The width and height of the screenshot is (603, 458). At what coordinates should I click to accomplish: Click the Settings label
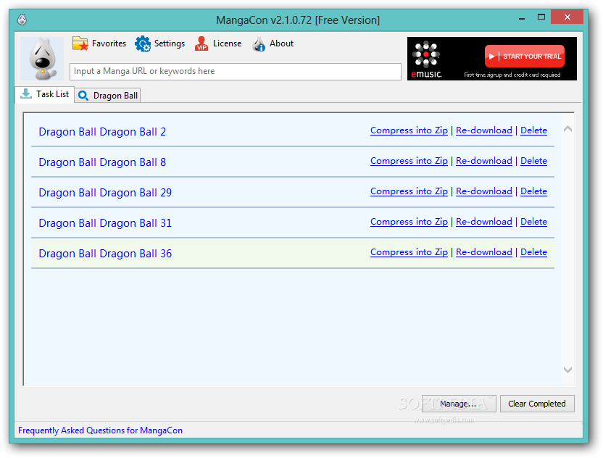click(169, 43)
